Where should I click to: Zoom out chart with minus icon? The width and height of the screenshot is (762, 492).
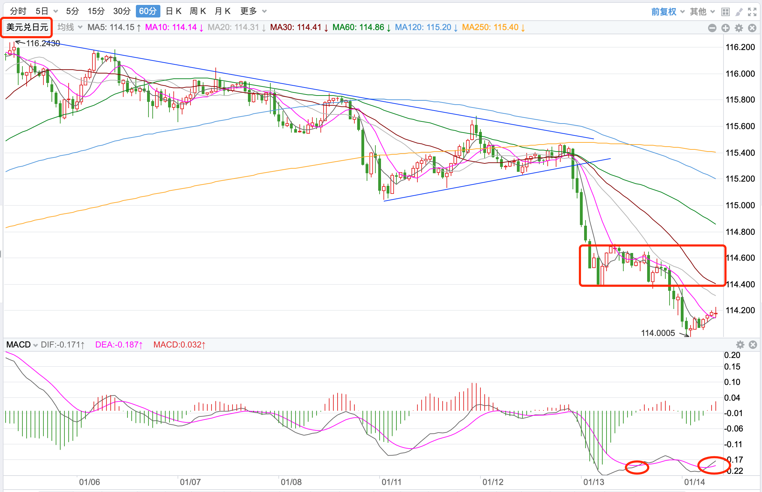pyautogui.click(x=712, y=28)
